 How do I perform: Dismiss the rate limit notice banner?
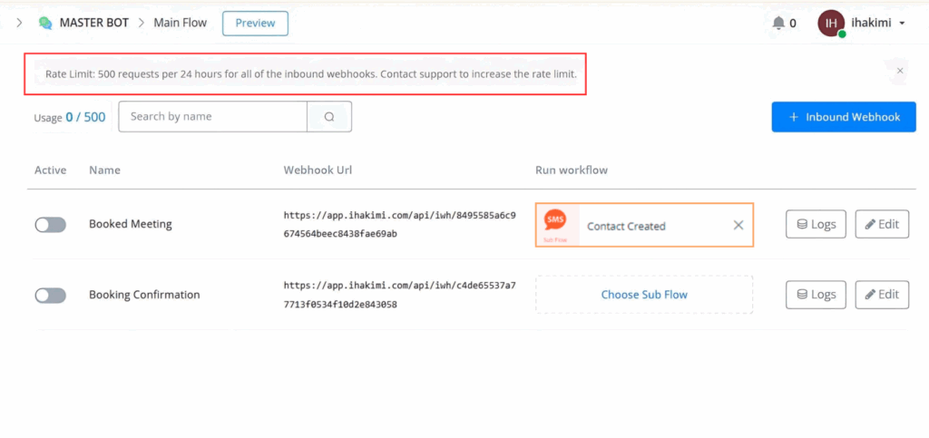[x=899, y=71]
